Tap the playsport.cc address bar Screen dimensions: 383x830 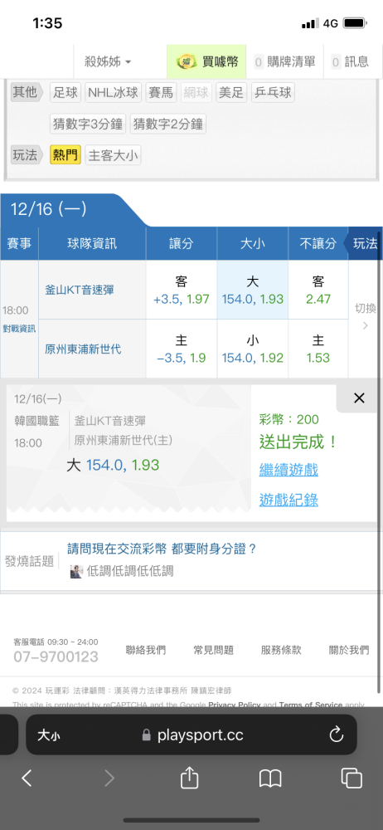point(193,735)
